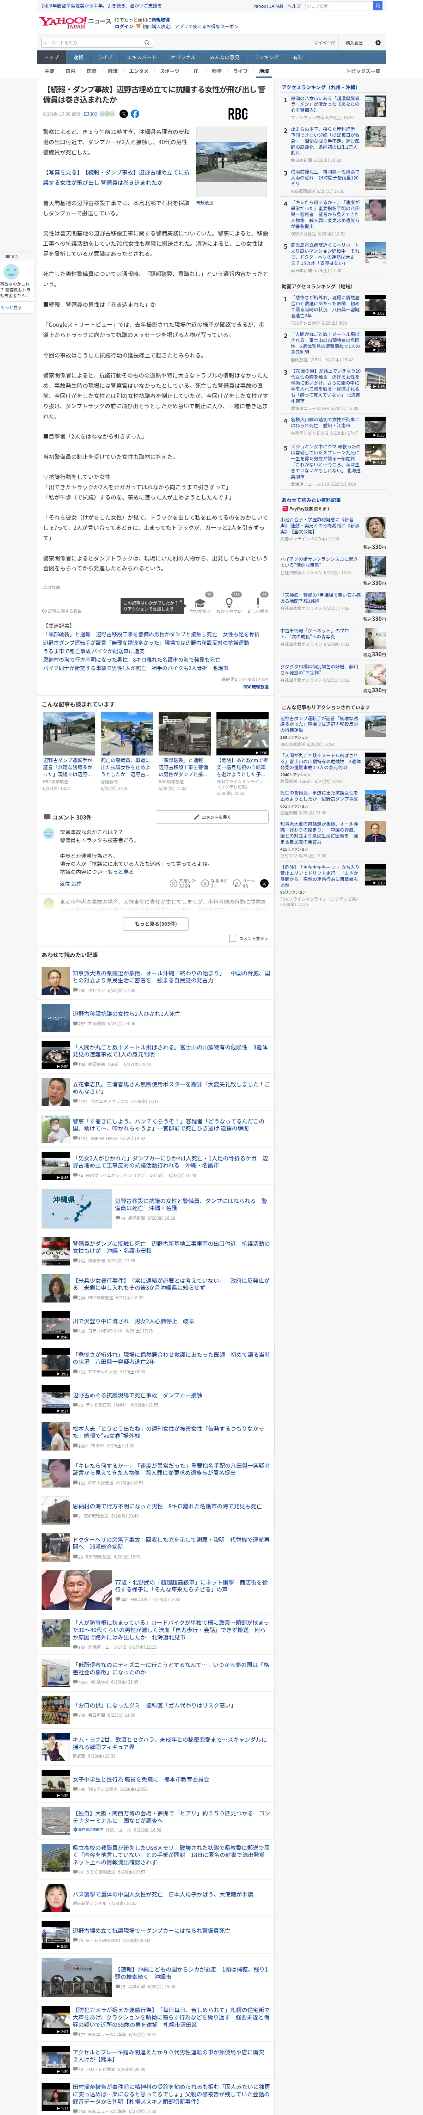This screenshot has height=2115, width=423.
Task: Open settings with the gear icon
Action: pyautogui.click(x=378, y=43)
